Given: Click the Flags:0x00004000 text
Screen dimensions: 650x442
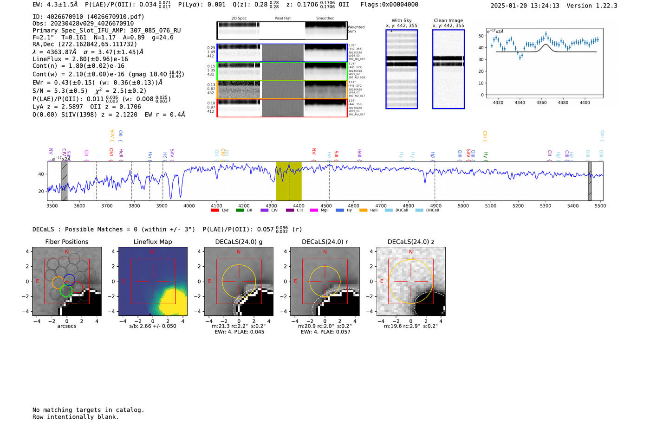Looking at the screenshot, I should point(389,5).
